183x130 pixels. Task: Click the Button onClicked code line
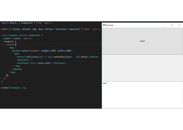[x=58, y=57]
